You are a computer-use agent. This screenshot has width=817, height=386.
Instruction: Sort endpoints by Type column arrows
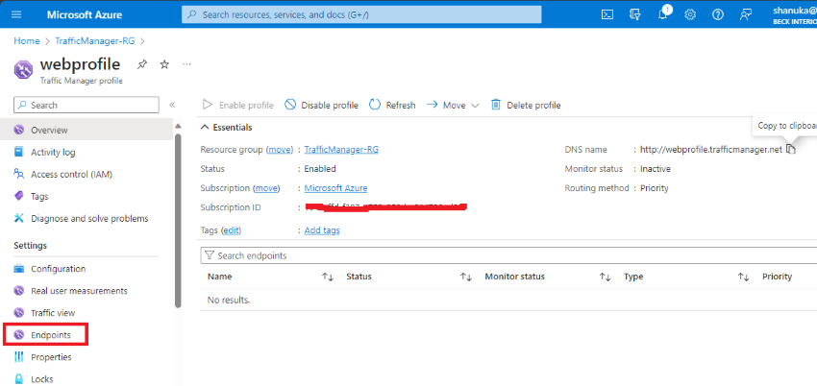coord(744,277)
